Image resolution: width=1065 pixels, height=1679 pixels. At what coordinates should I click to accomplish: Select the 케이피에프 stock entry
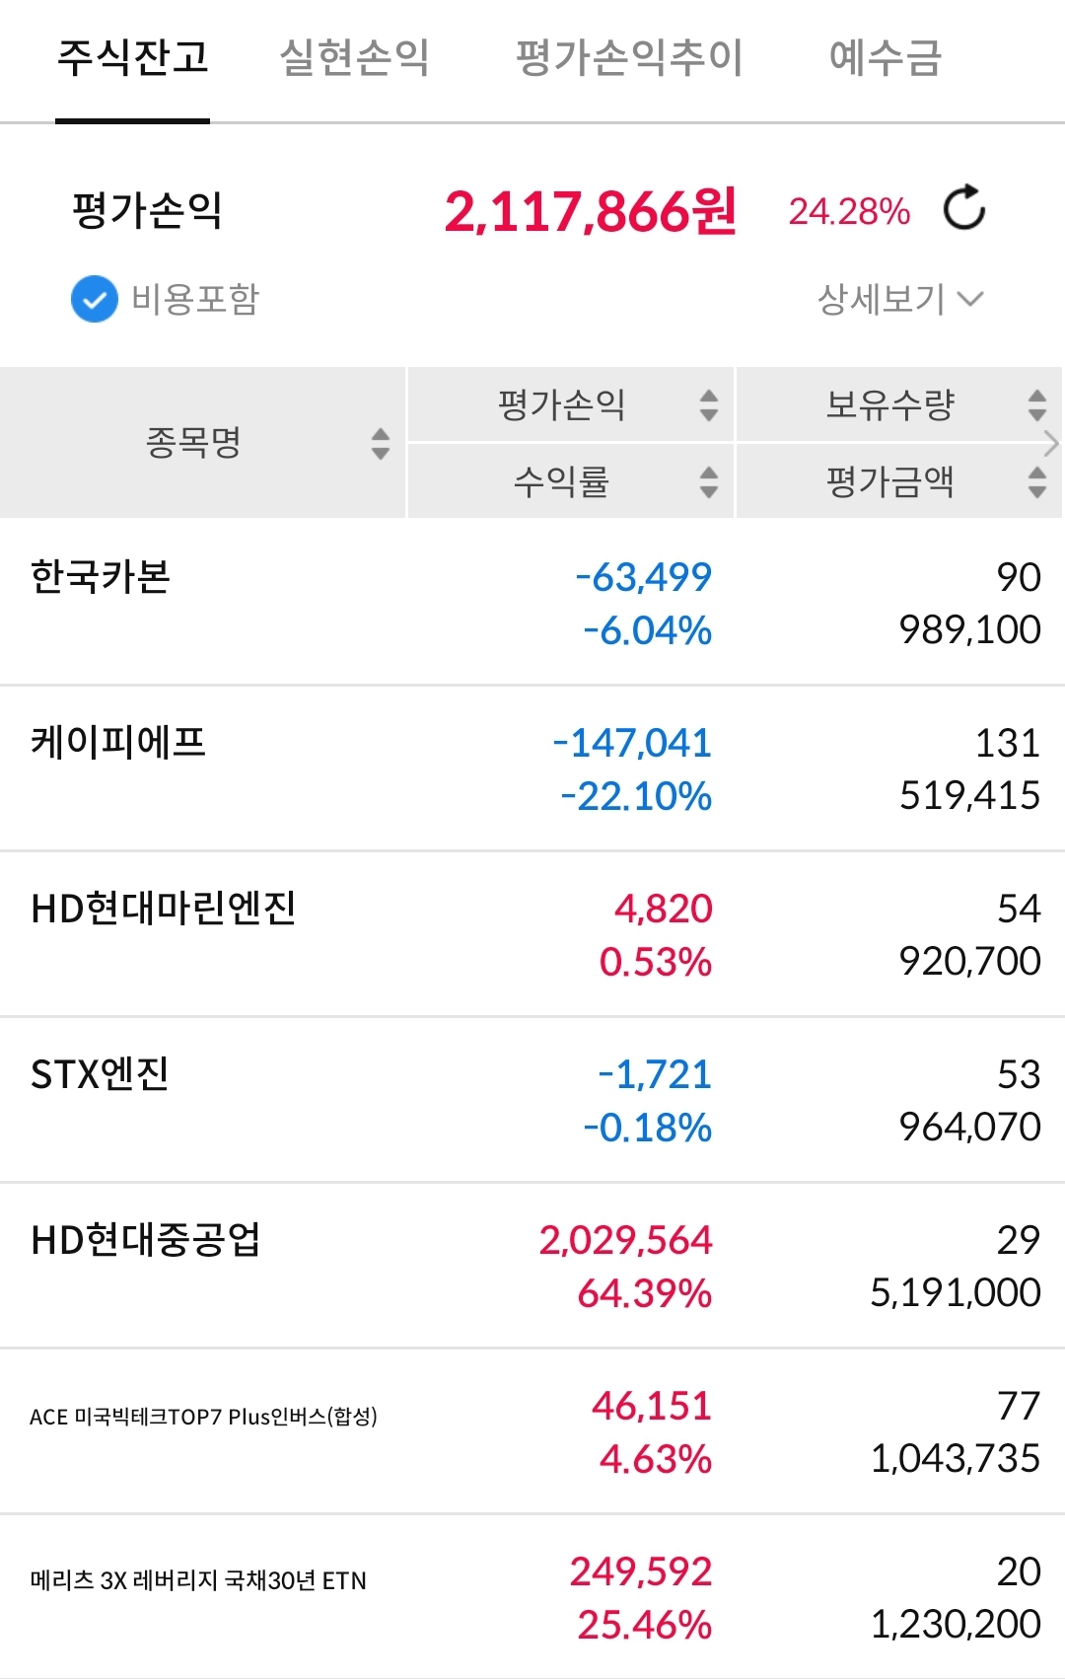[532, 768]
